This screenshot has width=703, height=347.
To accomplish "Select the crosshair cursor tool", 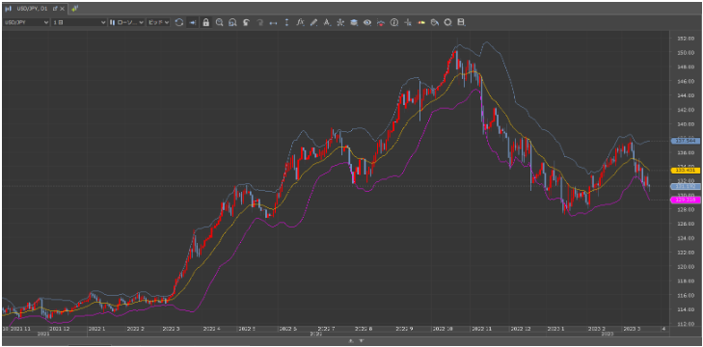I will pyautogui.click(x=408, y=22).
